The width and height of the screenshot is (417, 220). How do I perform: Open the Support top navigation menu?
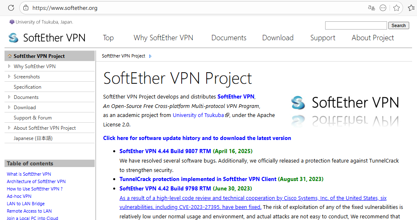pos(323,38)
